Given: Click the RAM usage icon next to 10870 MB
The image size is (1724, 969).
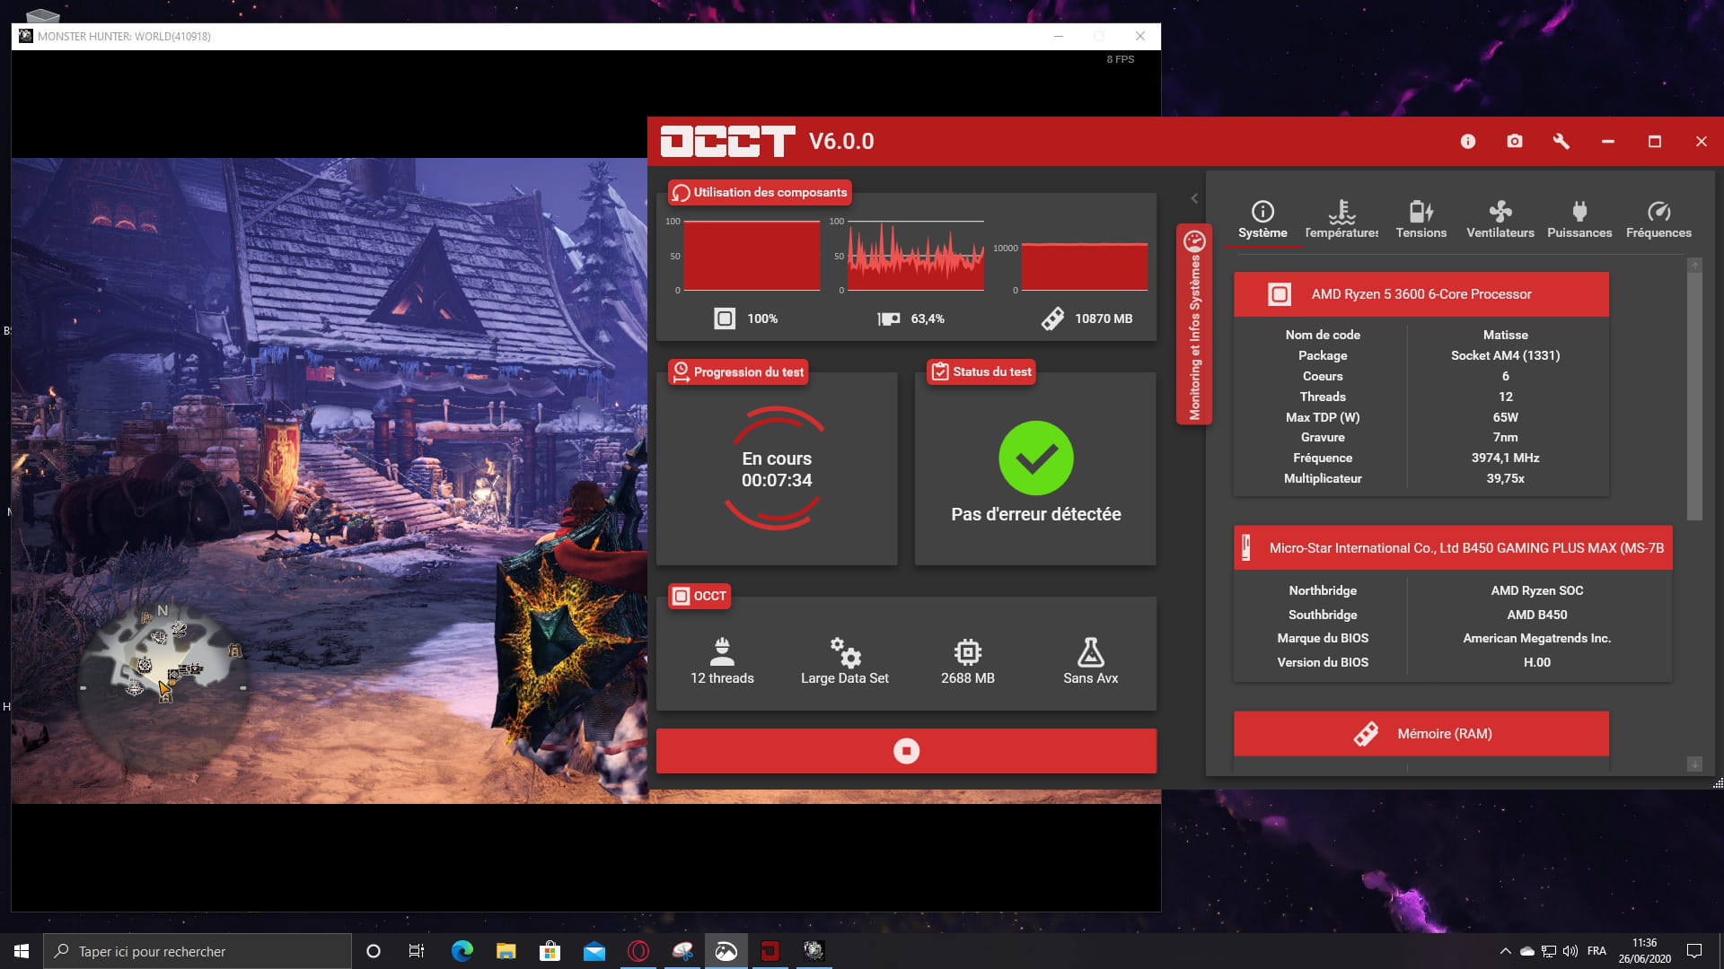Looking at the screenshot, I should (x=1052, y=319).
